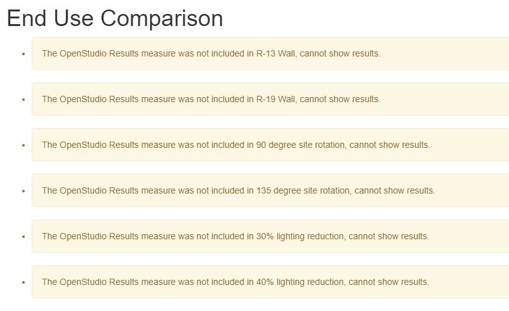Click the 90 degree site rotation warning
Image resolution: width=509 pixels, height=311 pixels.
point(270,145)
